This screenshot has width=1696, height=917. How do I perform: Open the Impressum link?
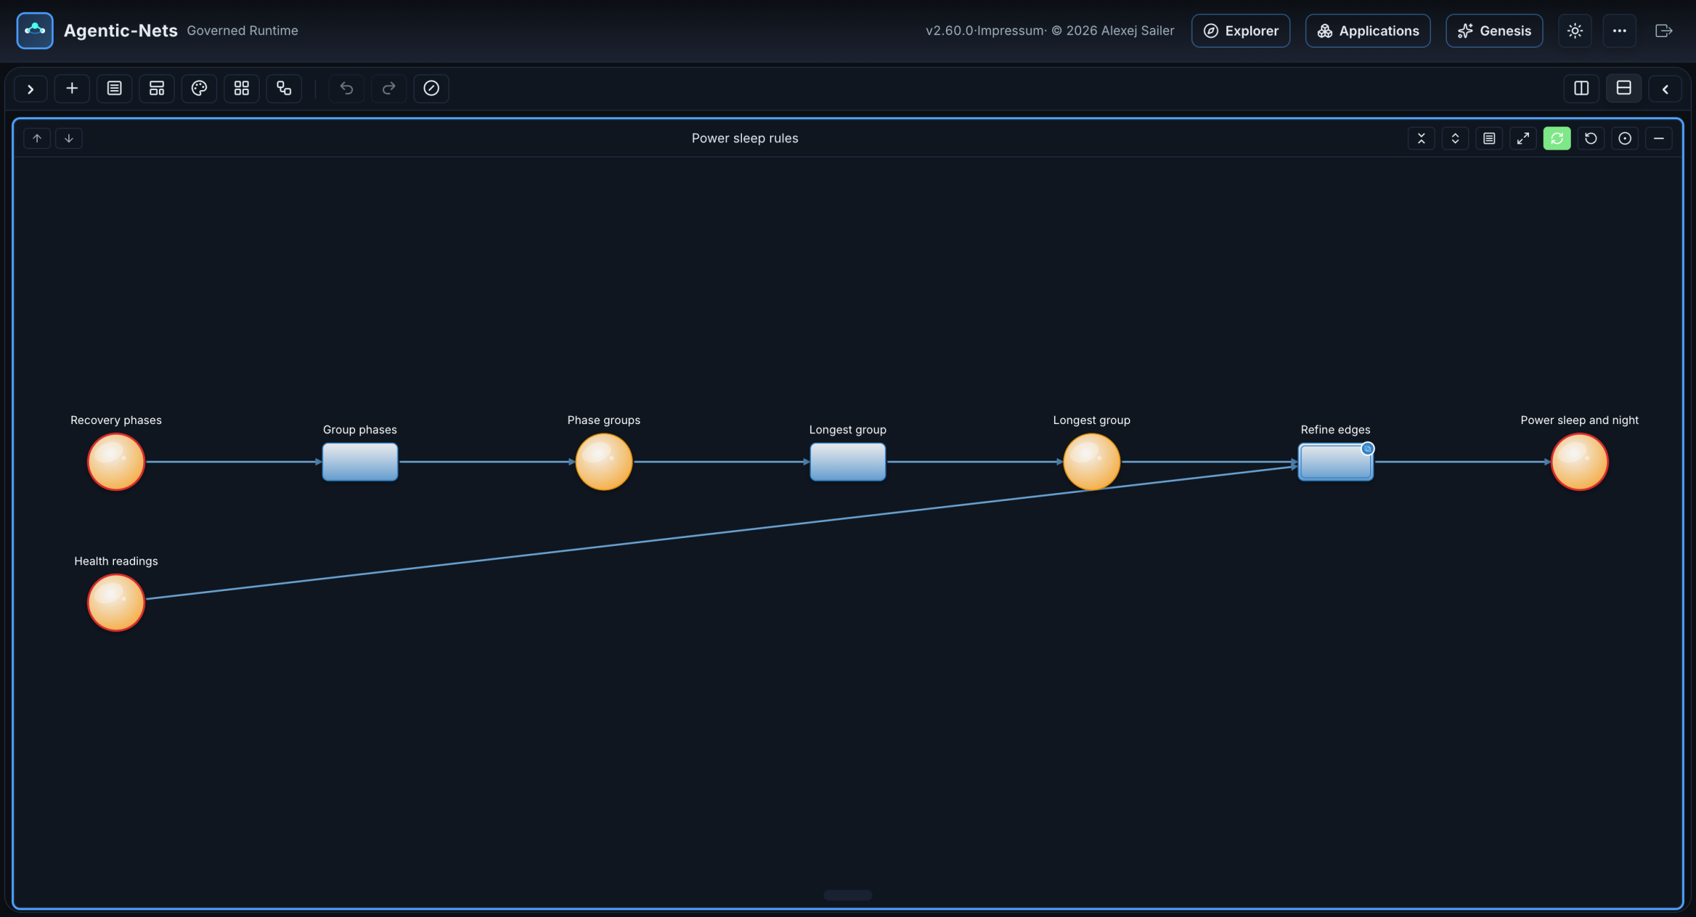[1010, 30]
